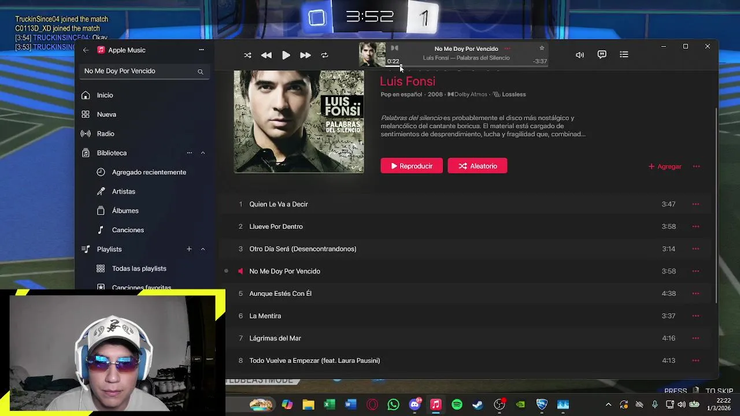
Task: Click the Palabras del Silencio album cover
Action: [x=299, y=121]
